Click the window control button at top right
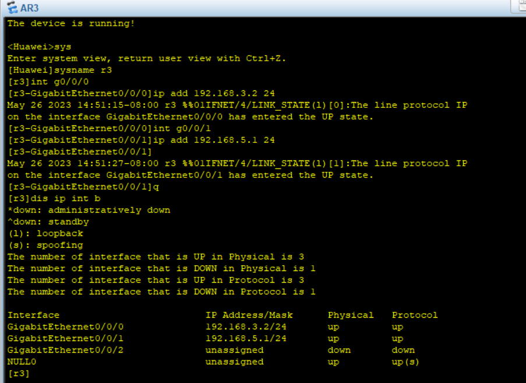526x383 pixels. (x=518, y=6)
